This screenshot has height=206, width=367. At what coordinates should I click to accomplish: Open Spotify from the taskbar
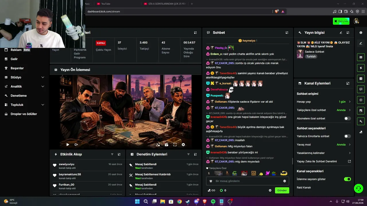tap(213, 201)
